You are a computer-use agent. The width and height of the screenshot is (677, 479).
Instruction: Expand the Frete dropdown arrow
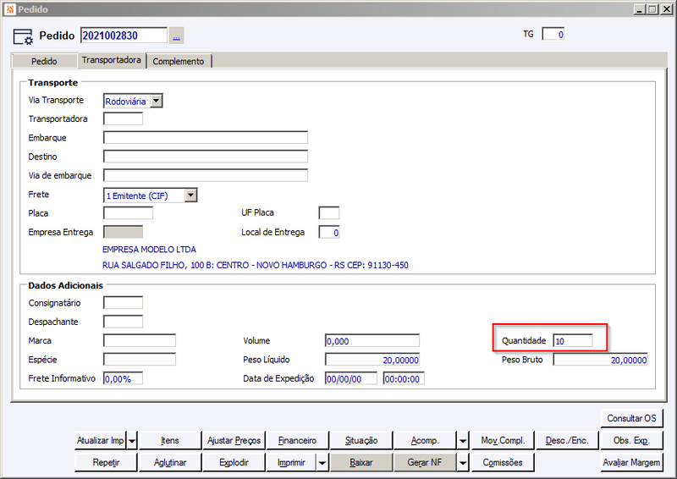tap(191, 195)
